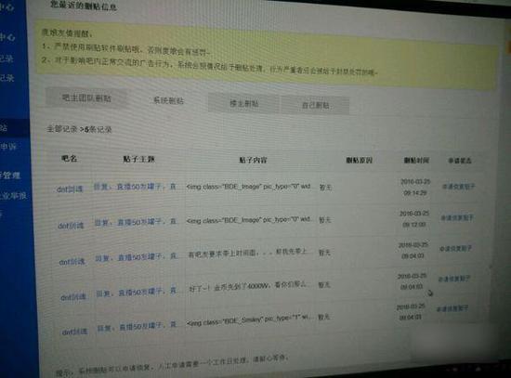Click the 全部记录 breadcrumb text

pos(62,129)
